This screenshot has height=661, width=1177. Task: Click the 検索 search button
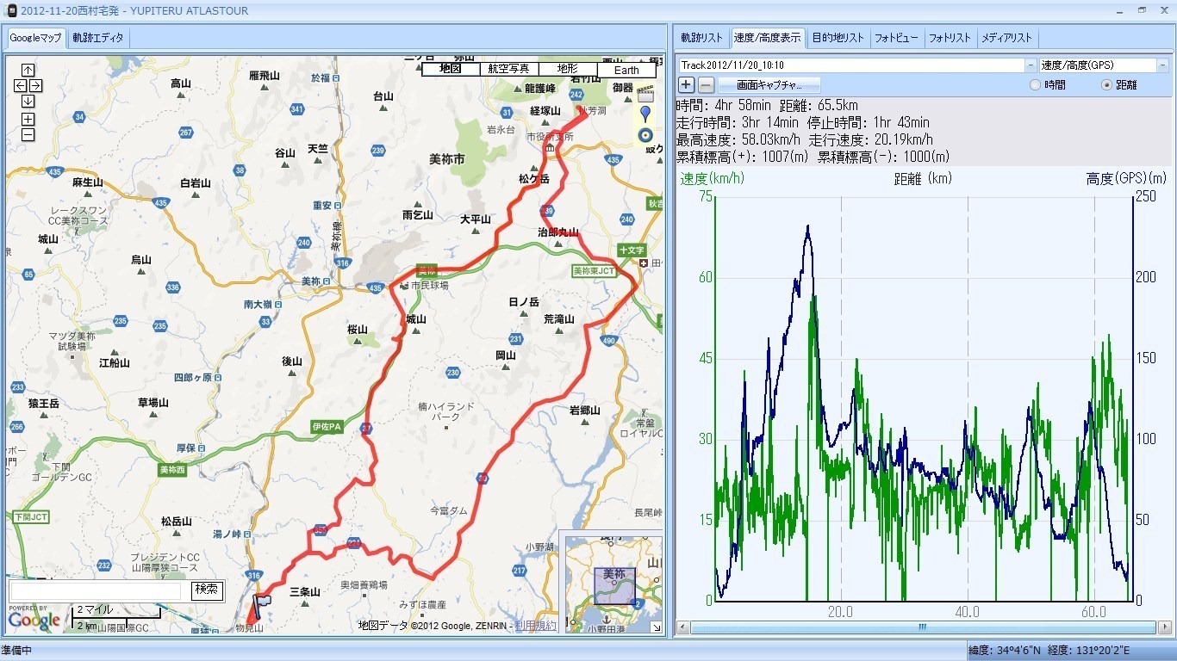207,590
